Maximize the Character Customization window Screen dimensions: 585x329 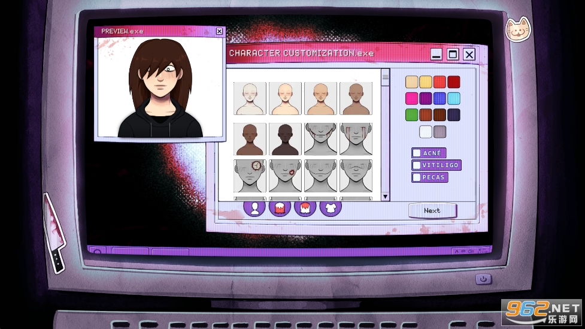pos(453,55)
